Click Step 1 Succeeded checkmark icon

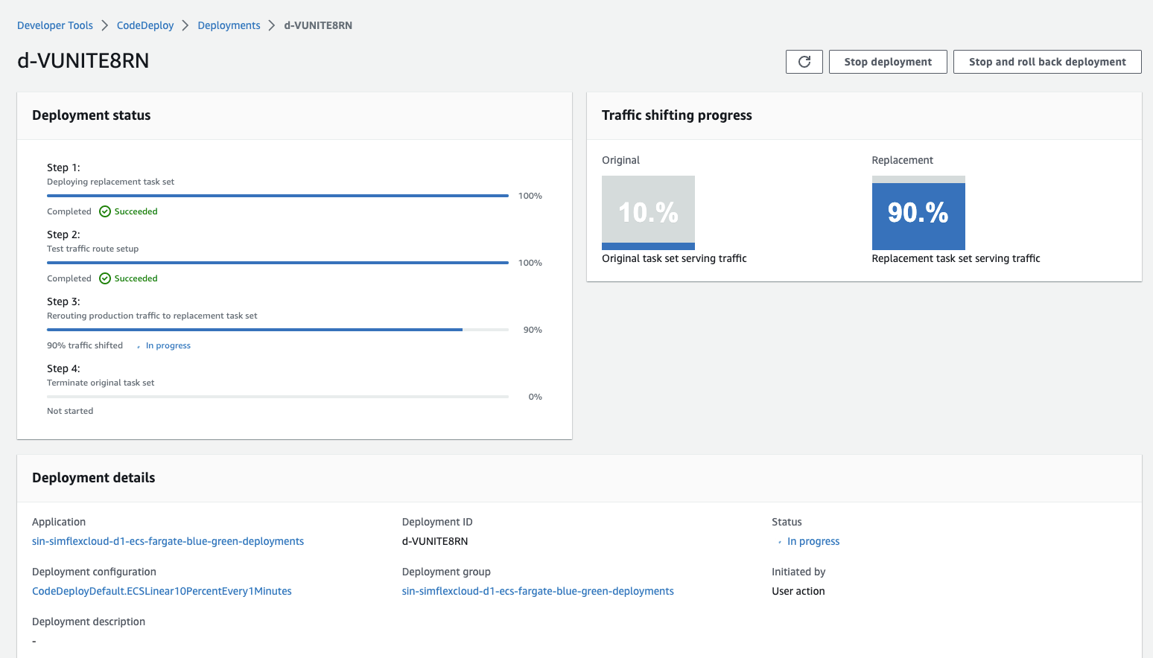[105, 211]
